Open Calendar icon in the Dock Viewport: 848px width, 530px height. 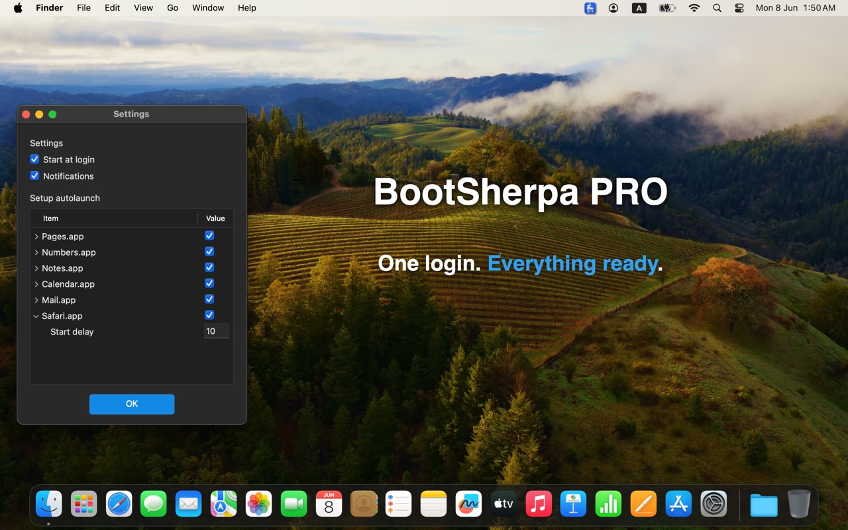click(329, 504)
